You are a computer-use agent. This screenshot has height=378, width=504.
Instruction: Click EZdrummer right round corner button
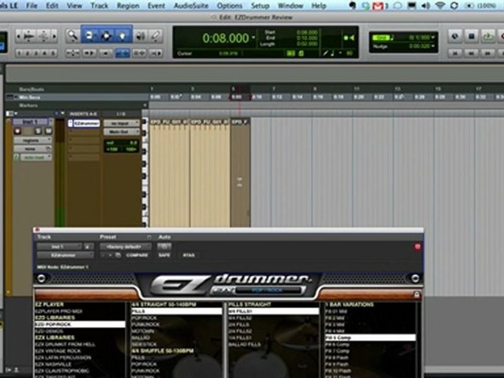pos(415,278)
